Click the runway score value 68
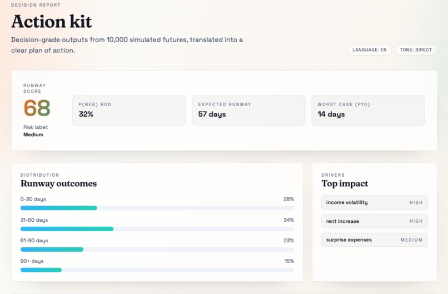448x294 pixels. (x=37, y=108)
